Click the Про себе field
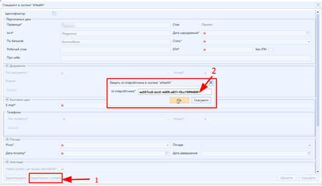 coord(186,58)
